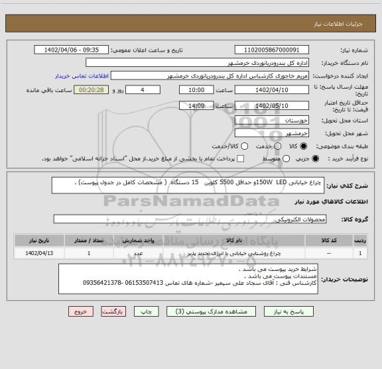Click the price validity date 1402/05/10 field

(272, 105)
